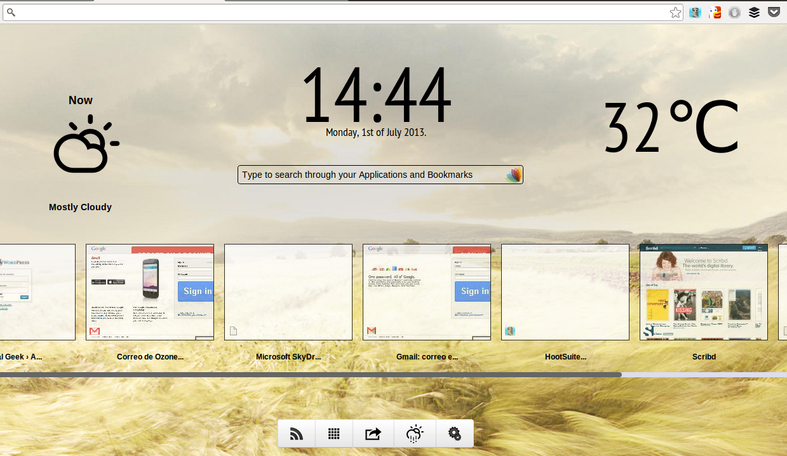
Task: Click the colorful flower icon in search box
Action: click(514, 175)
